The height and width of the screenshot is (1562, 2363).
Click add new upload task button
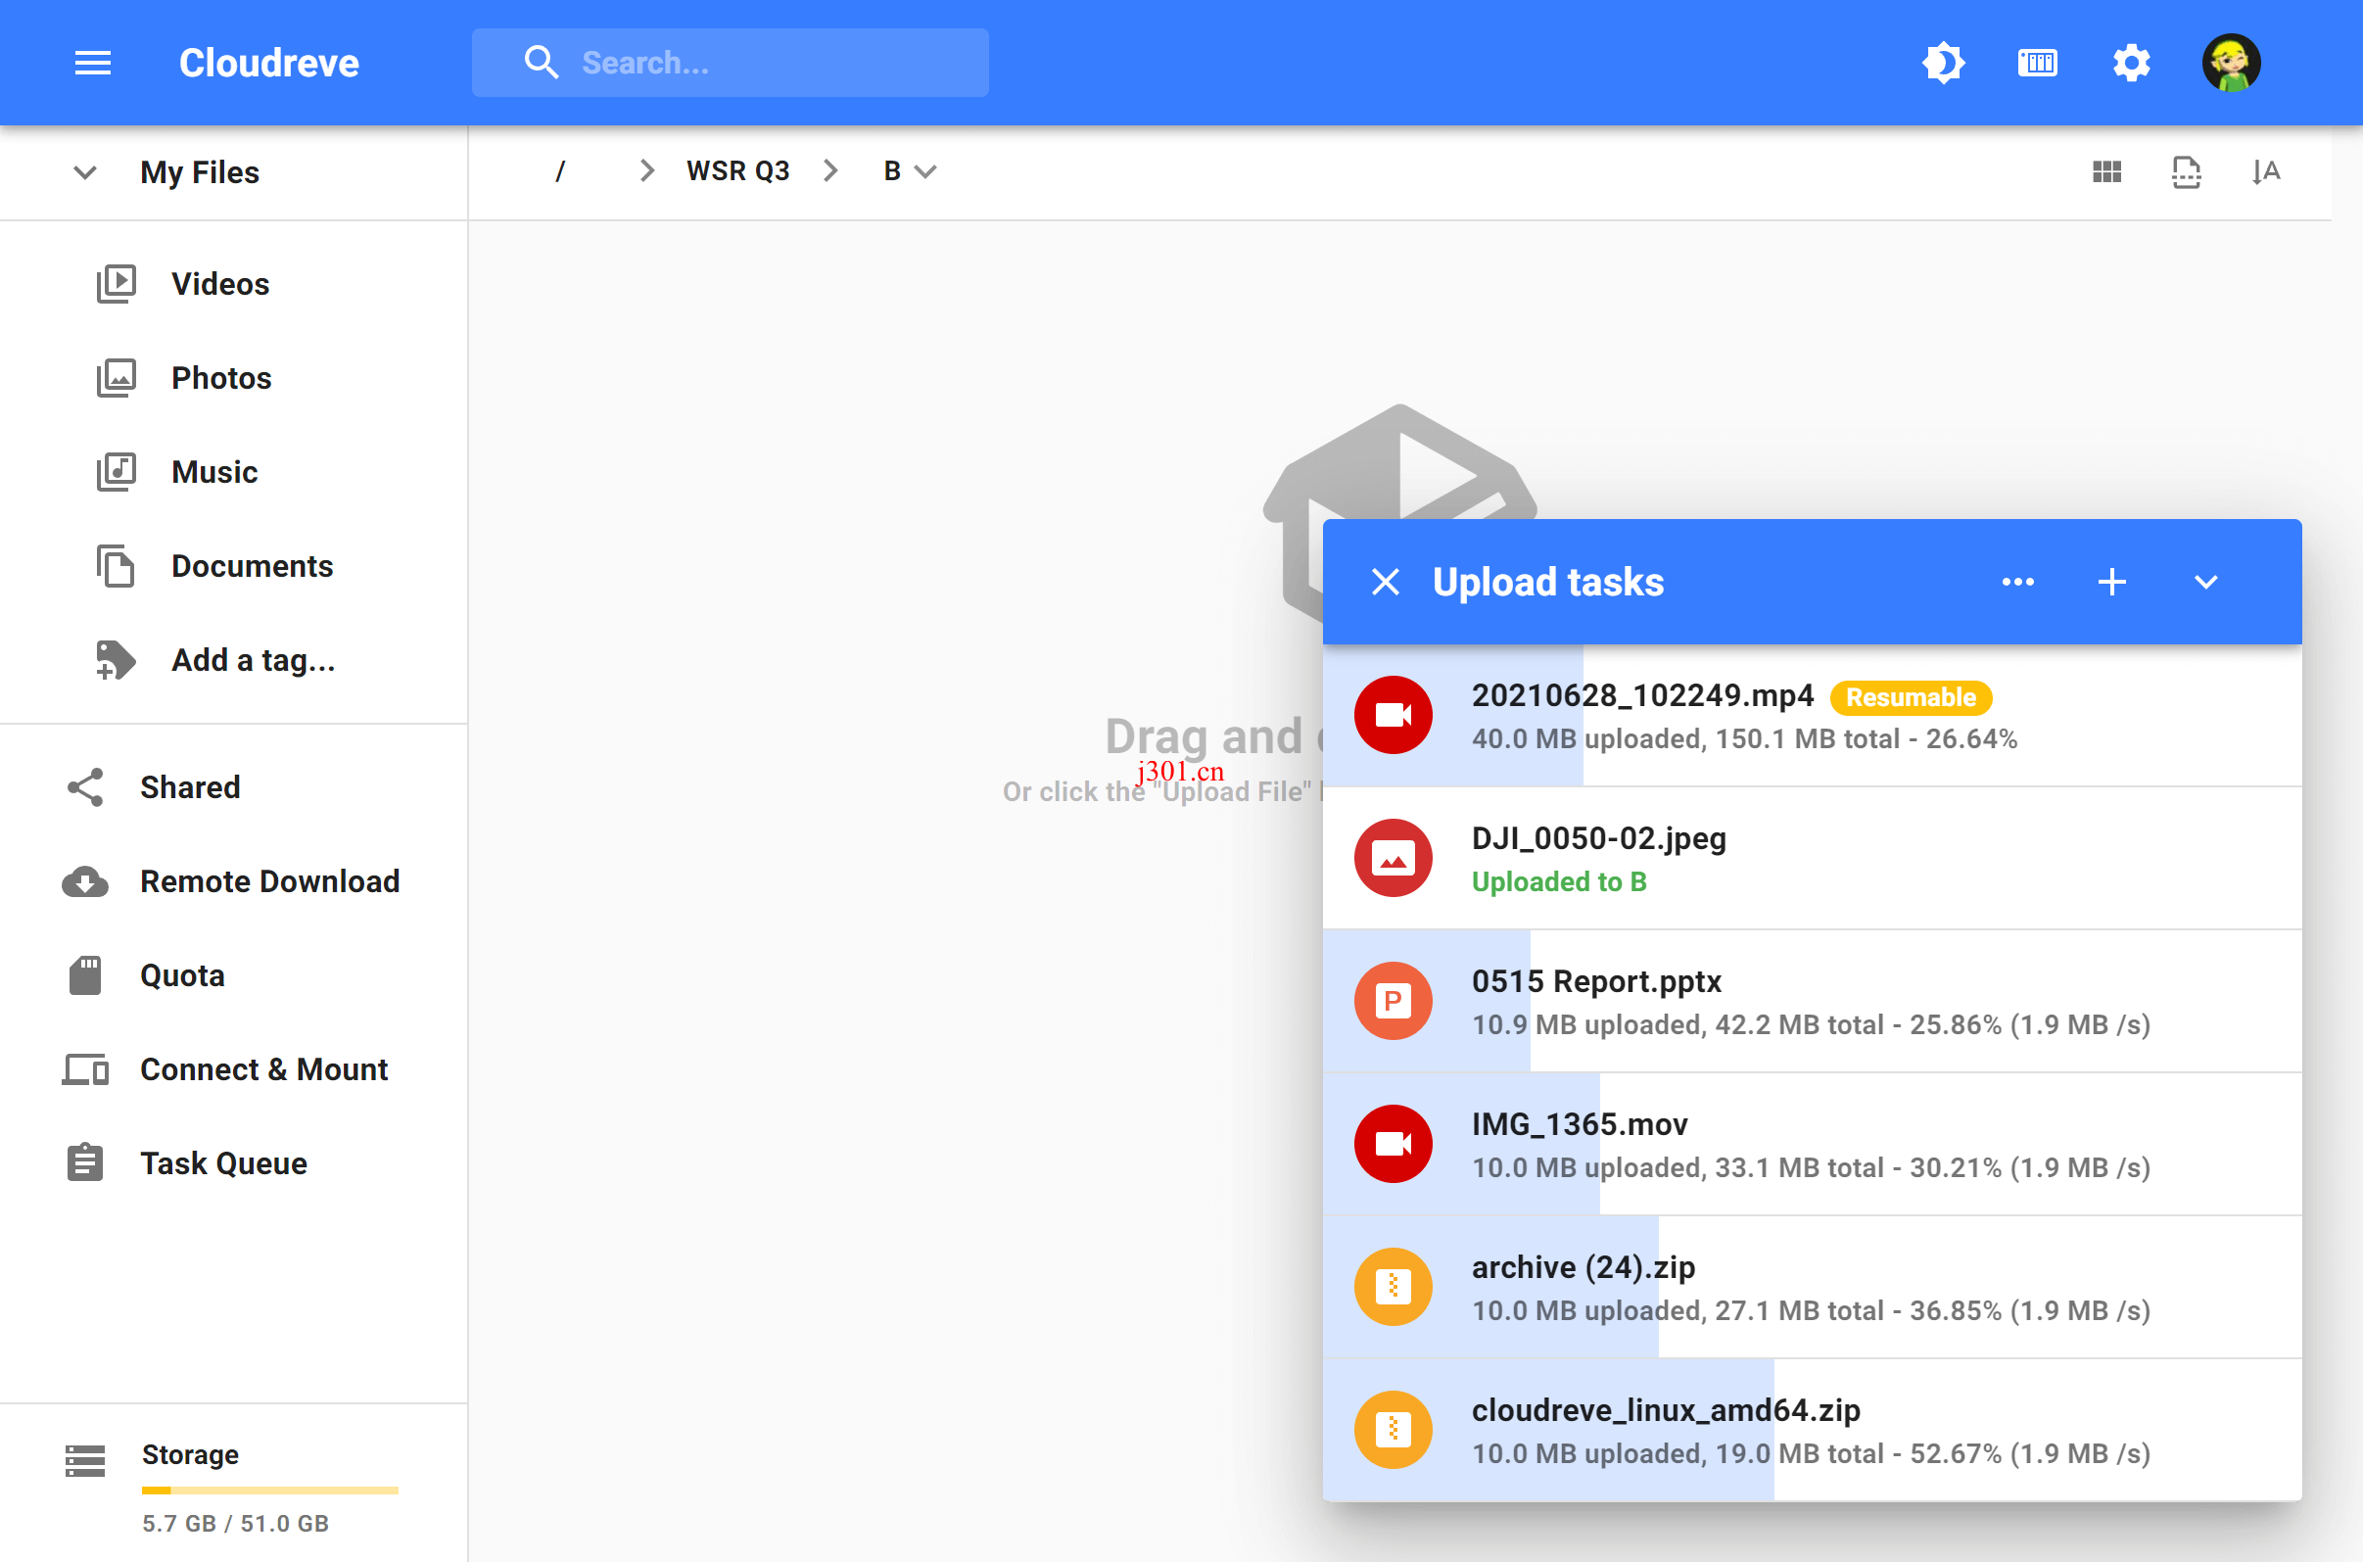(2112, 583)
